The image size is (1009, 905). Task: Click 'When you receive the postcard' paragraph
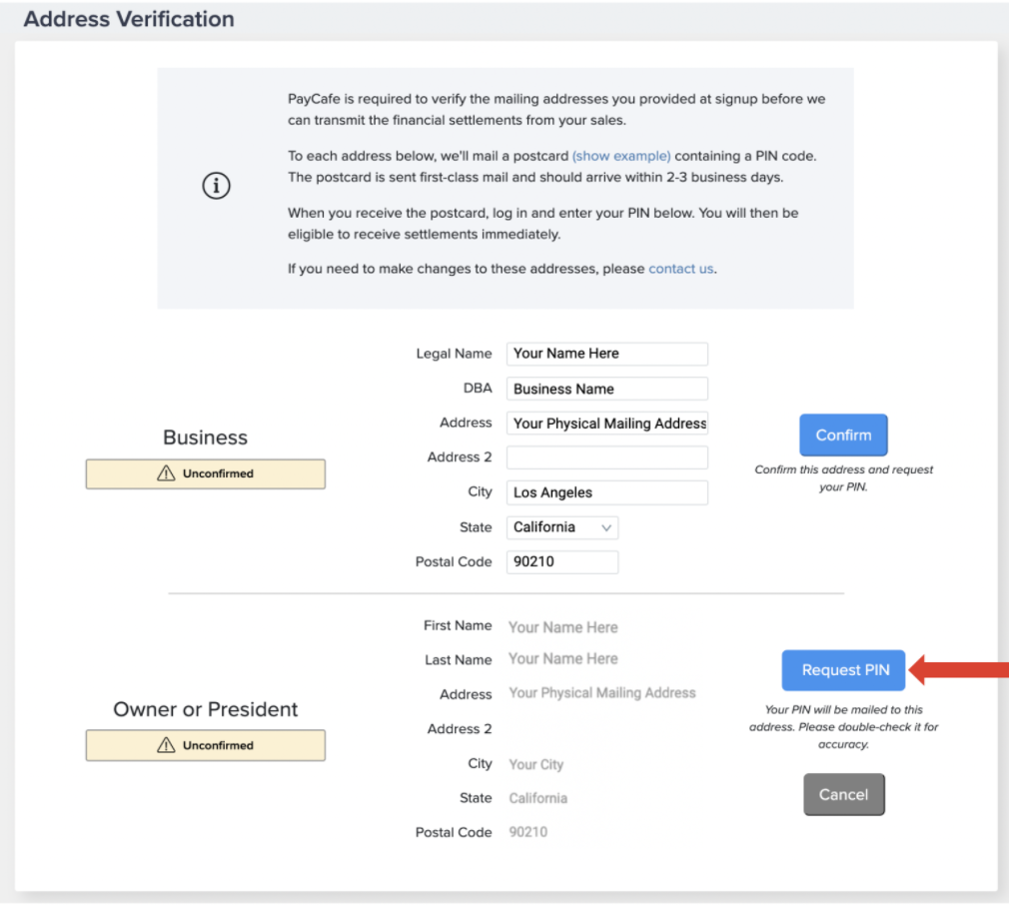coord(543,223)
